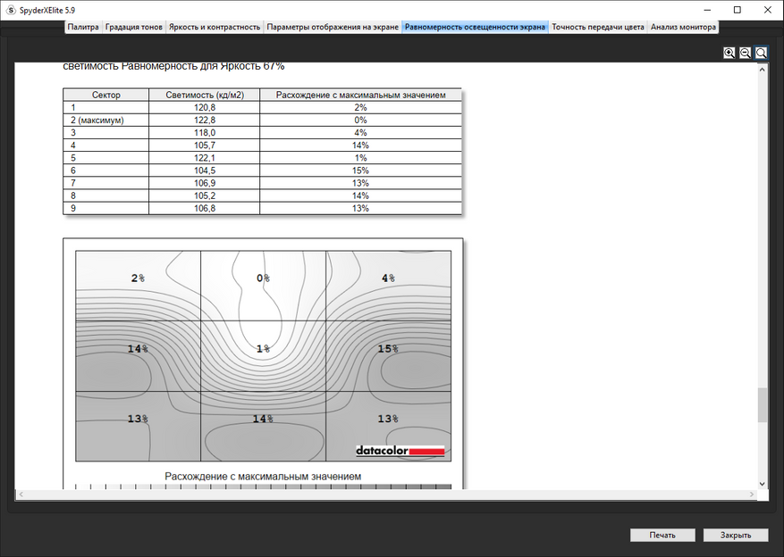Close the SpyderXElite window
The width and height of the screenshot is (784, 557).
point(768,10)
